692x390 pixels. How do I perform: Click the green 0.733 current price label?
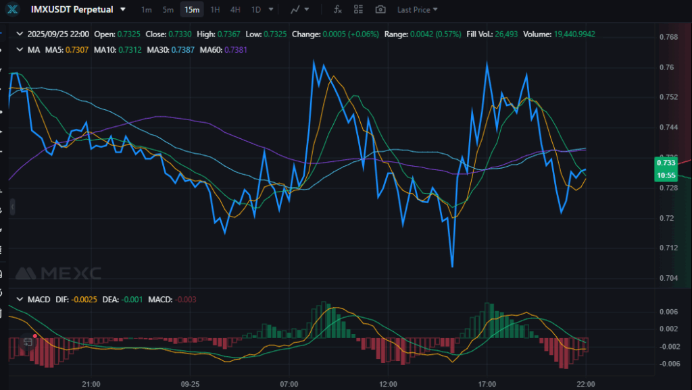pyautogui.click(x=666, y=163)
